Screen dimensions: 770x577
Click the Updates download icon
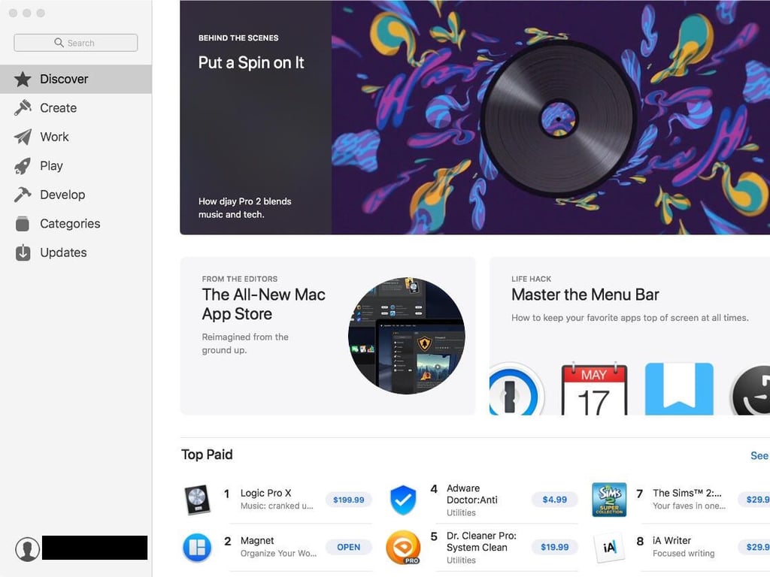(23, 252)
